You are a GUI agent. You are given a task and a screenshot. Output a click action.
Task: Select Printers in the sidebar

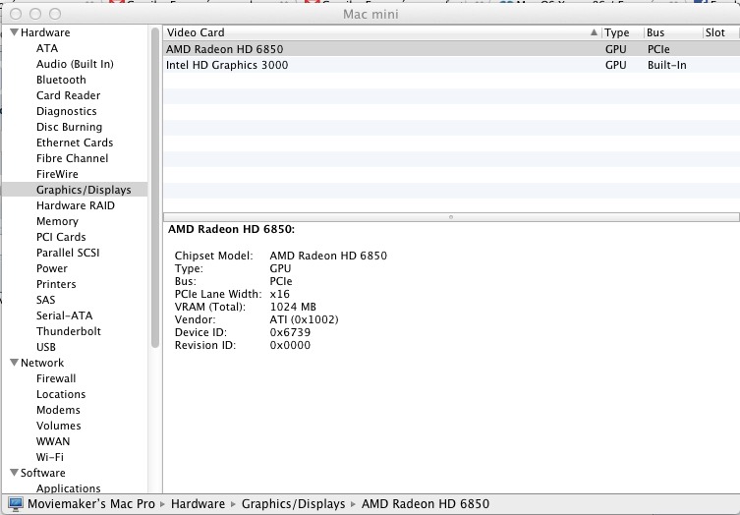[56, 284]
